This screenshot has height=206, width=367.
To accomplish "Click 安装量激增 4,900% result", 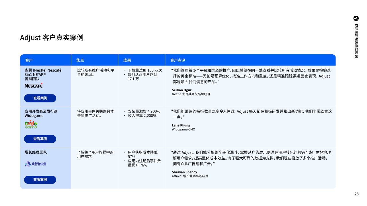I will pos(144,111).
